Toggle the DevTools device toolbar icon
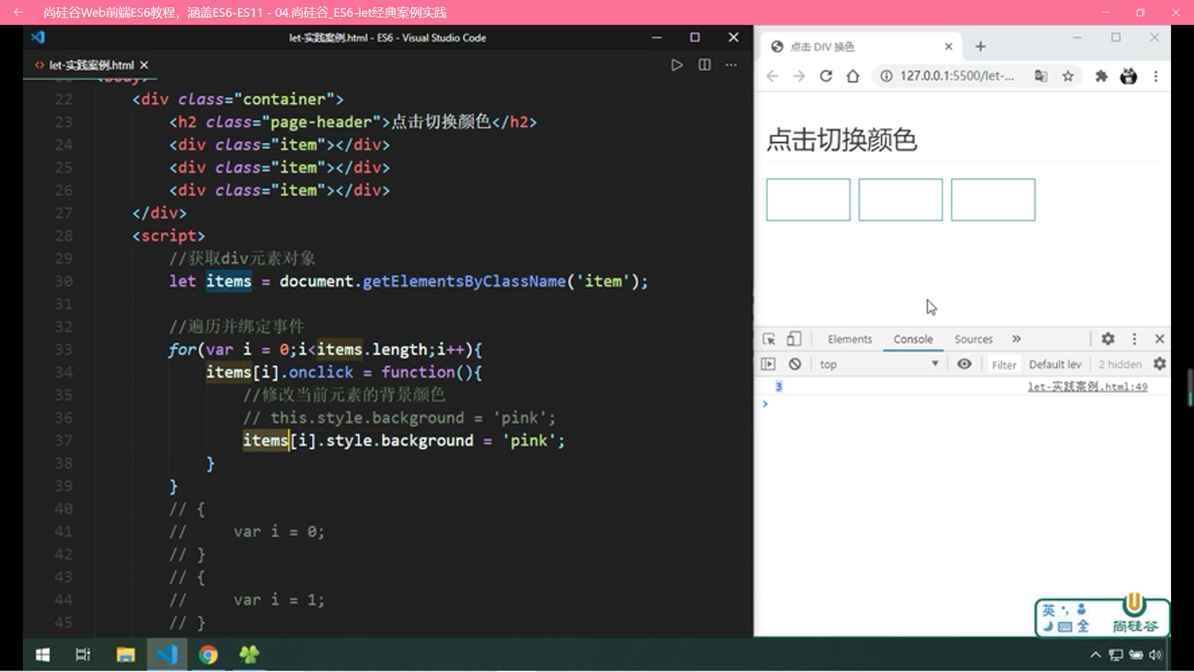Viewport: 1194px width, 672px height. point(794,339)
